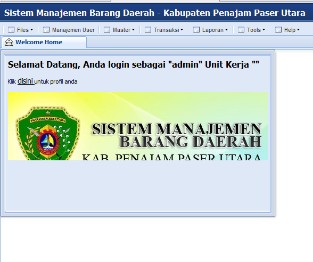313x262 pixels.
Task: Select the Welcome Home tab
Action: coord(44,42)
